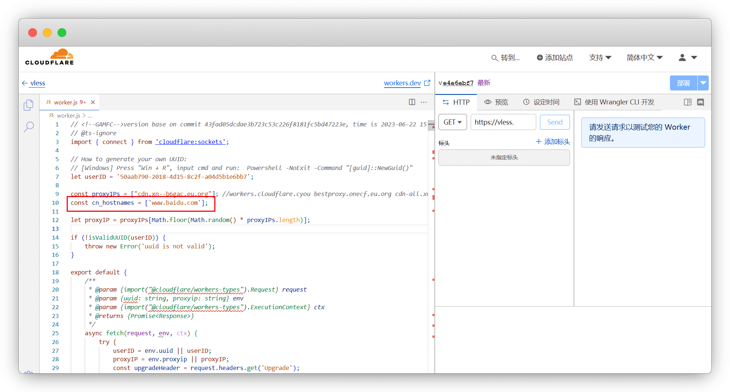The height and width of the screenshot is (392, 730).
Task: Click the throw new Error code line
Action: tap(150, 246)
